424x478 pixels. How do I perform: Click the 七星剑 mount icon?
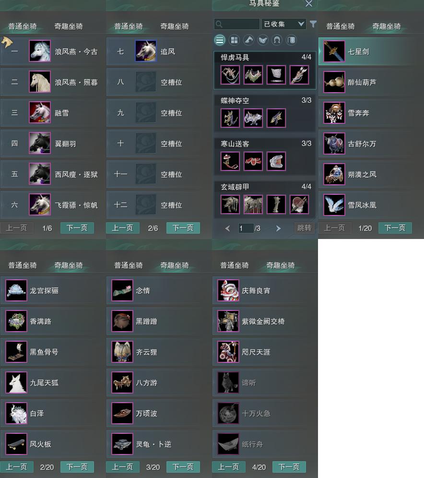(334, 51)
